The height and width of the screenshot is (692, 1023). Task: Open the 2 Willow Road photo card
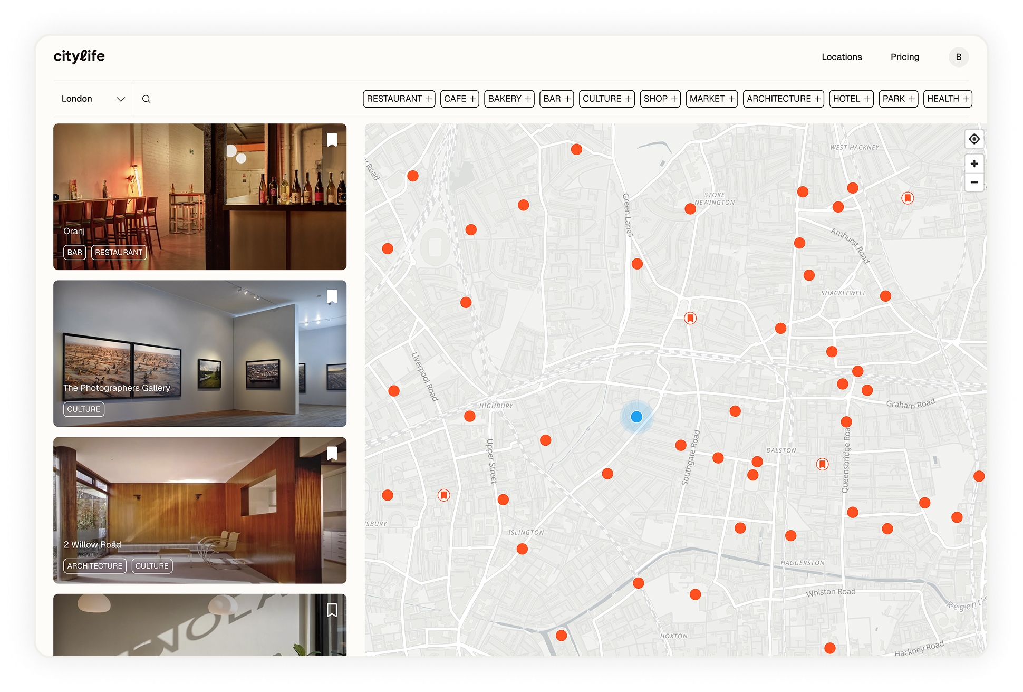tap(200, 510)
